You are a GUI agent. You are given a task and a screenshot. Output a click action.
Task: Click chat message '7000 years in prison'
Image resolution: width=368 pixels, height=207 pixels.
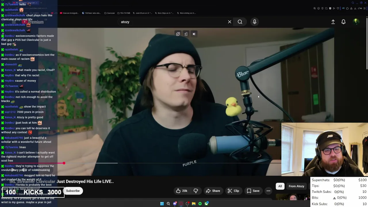(x=30, y=112)
